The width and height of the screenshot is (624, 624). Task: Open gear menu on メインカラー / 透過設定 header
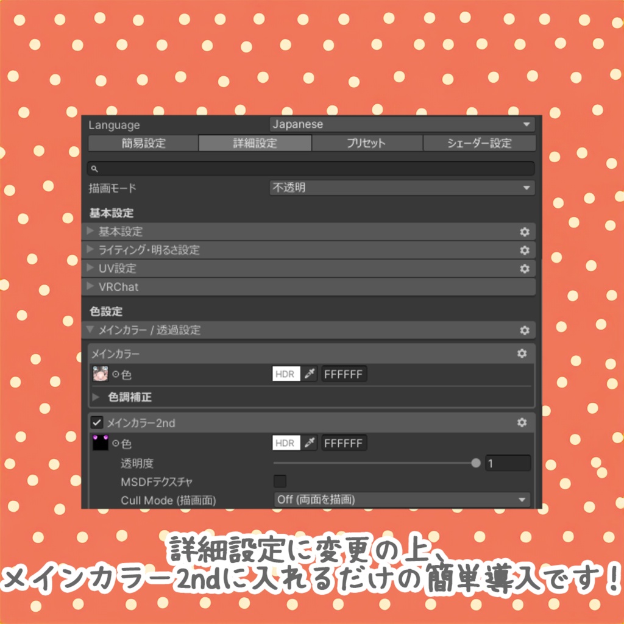[524, 330]
